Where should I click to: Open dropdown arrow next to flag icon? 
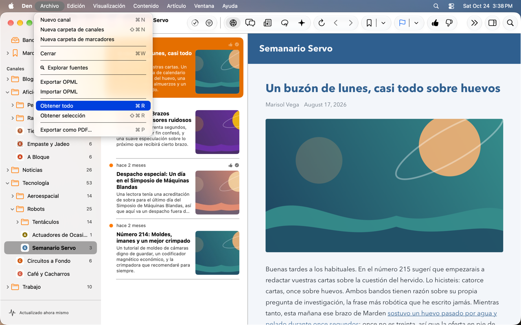click(416, 23)
